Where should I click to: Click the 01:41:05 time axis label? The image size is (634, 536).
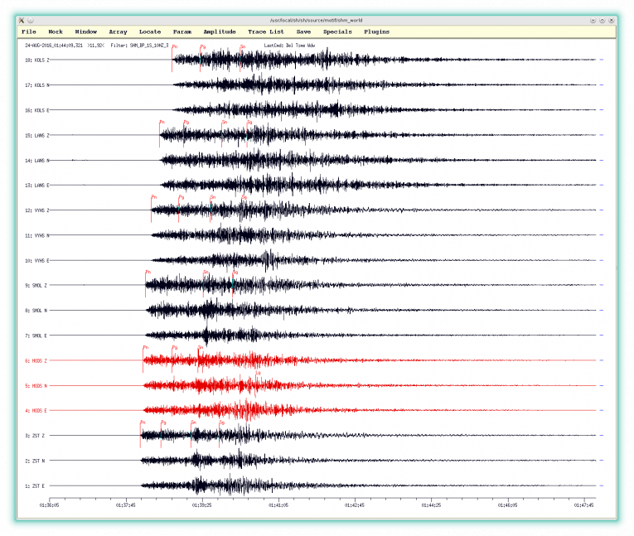(278, 503)
